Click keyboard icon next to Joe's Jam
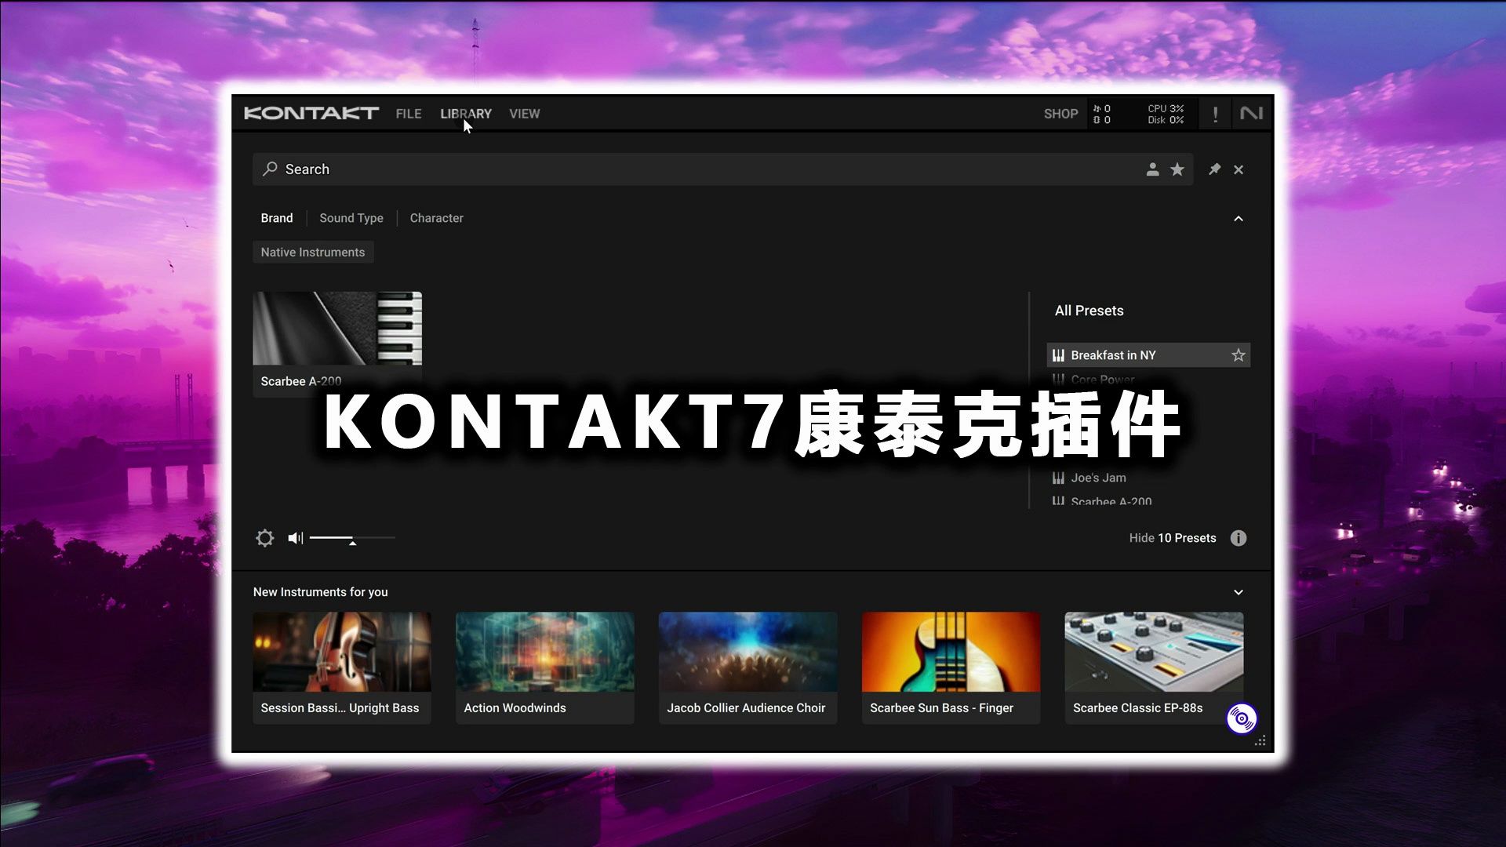 (1058, 478)
